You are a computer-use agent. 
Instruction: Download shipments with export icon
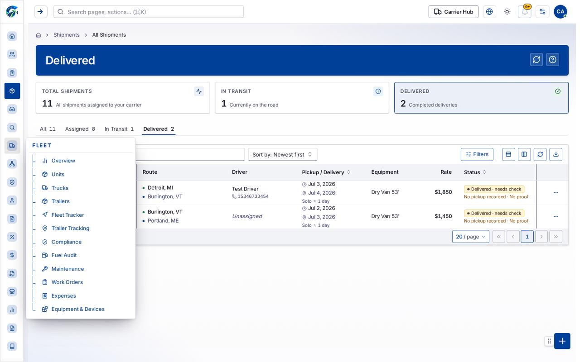[556, 154]
